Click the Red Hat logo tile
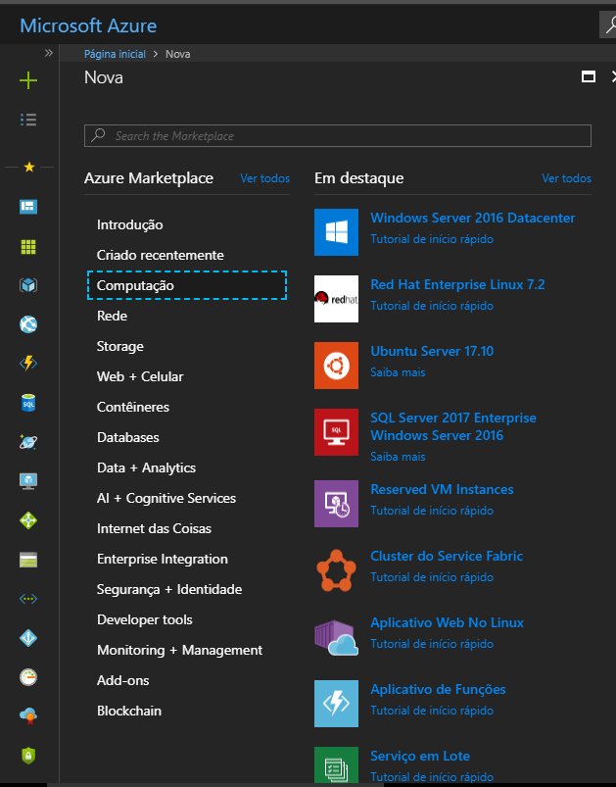 336,299
